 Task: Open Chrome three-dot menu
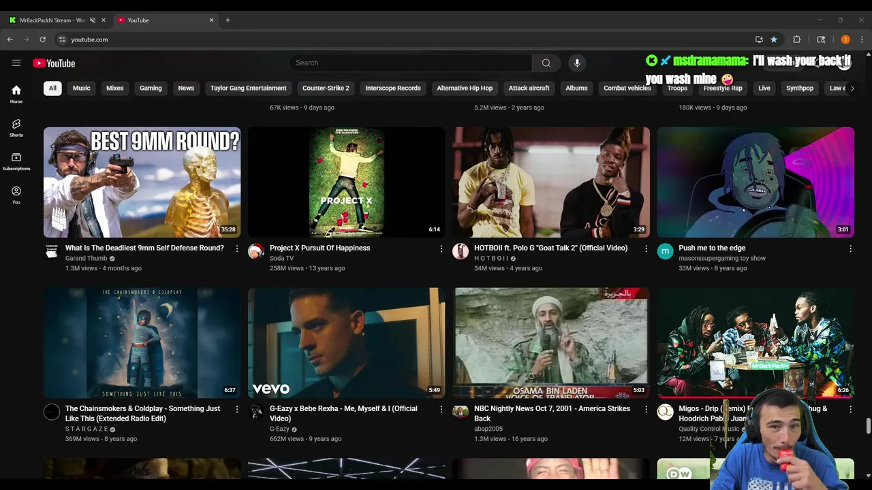[862, 39]
